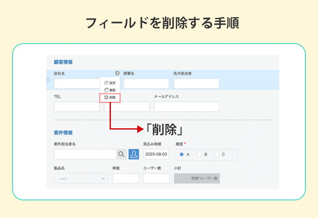The width and height of the screenshot is (318, 218).
Task: Click the 見込み時期 field label
Action: (152, 144)
